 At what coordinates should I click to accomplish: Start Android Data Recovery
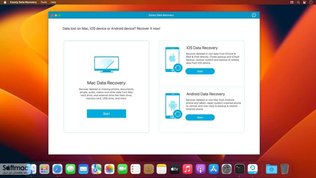tap(200, 118)
